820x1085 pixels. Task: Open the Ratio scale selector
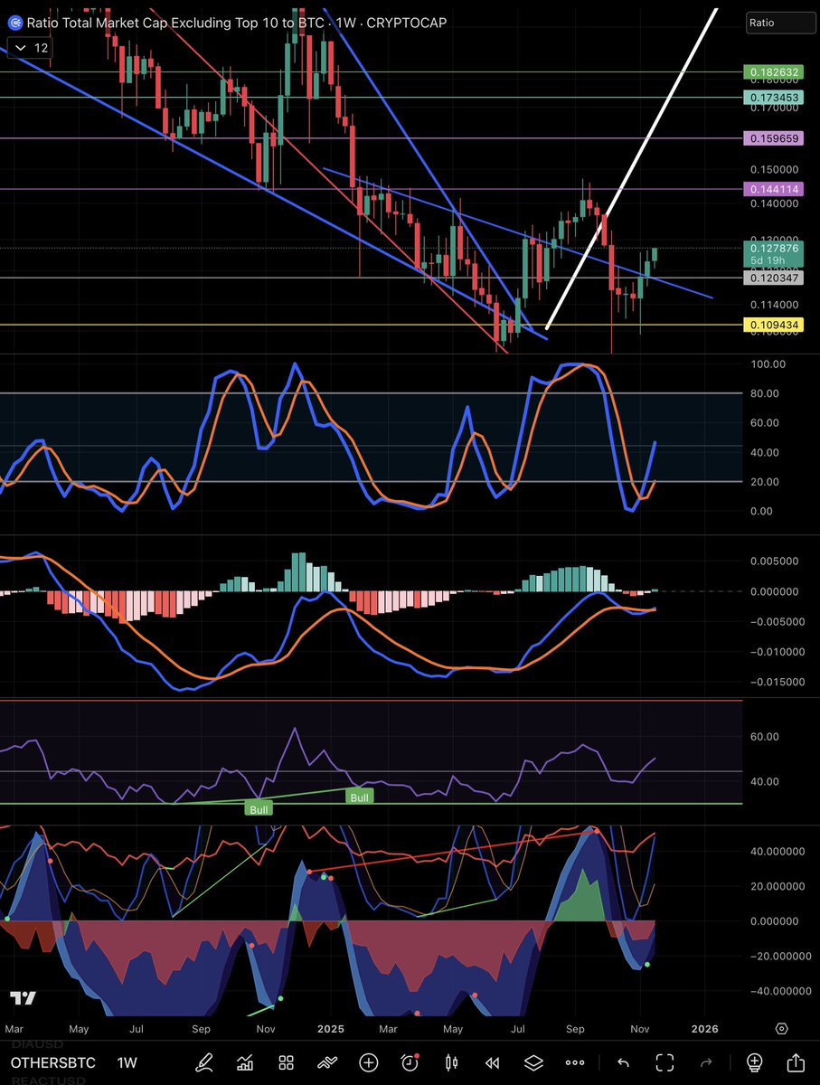(780, 24)
